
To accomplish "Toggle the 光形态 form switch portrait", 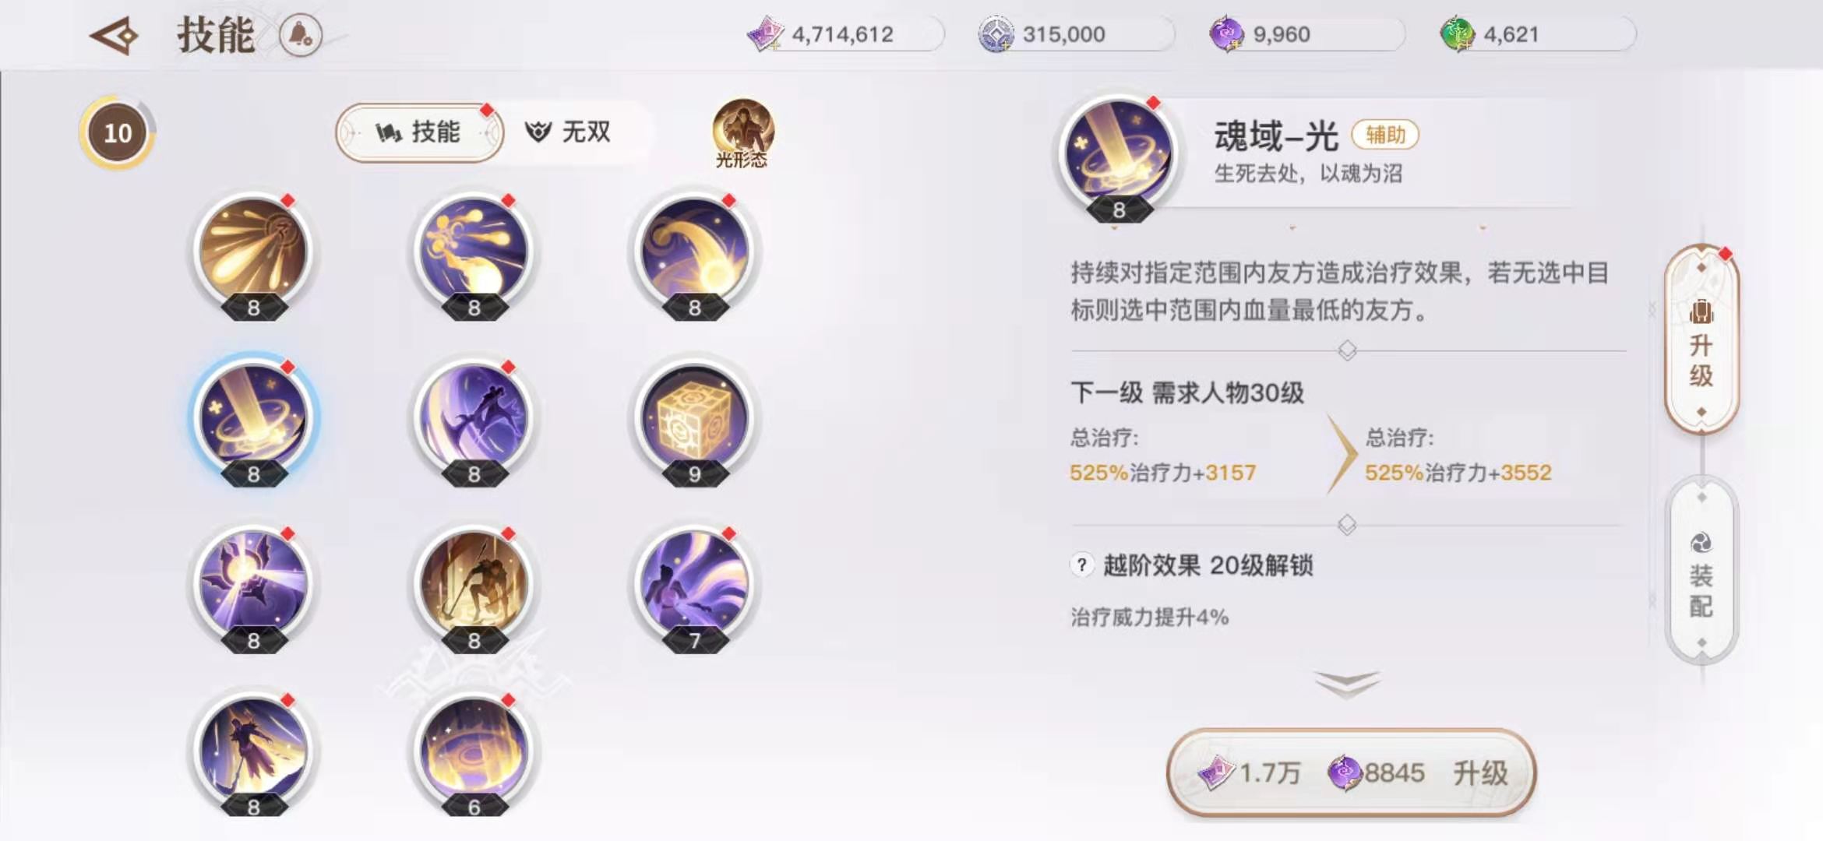I will [742, 132].
